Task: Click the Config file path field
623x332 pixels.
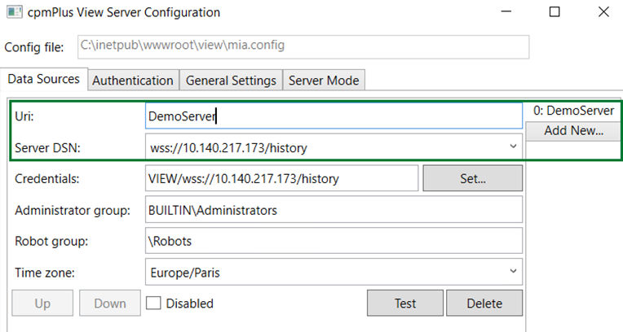Action: pos(303,47)
